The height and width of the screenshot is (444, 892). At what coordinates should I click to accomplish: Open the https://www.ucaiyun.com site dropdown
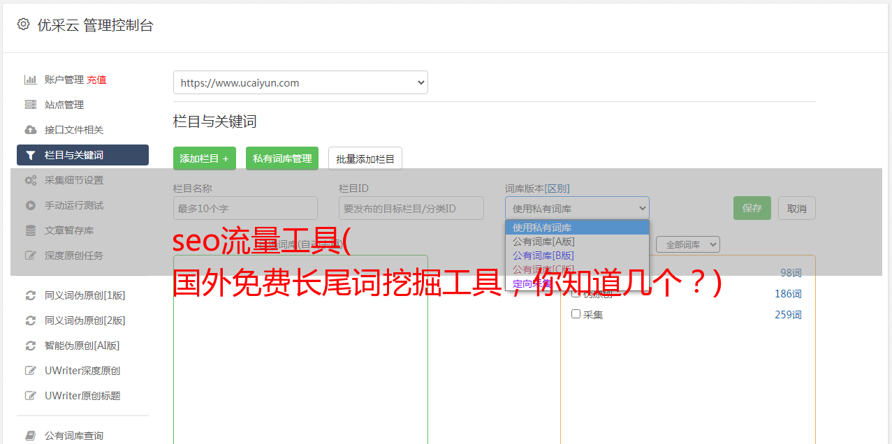(x=300, y=82)
